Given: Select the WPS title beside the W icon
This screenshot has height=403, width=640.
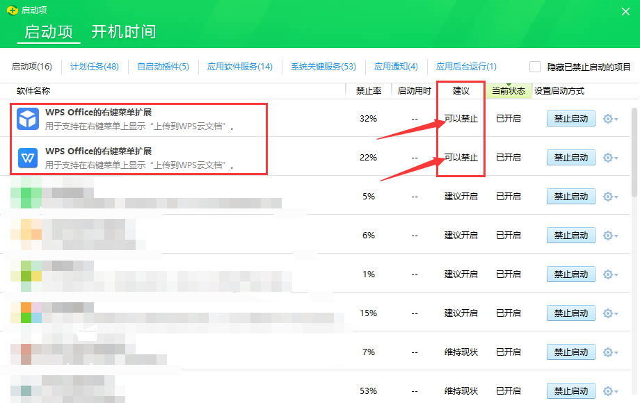Looking at the screenshot, I should [x=98, y=151].
